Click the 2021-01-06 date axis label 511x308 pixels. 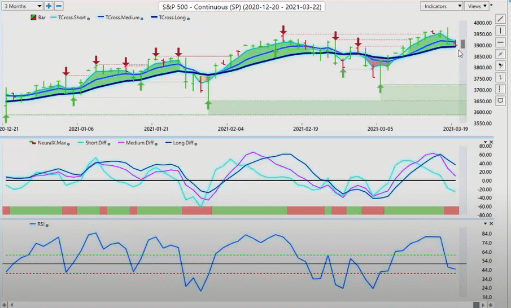pos(81,129)
